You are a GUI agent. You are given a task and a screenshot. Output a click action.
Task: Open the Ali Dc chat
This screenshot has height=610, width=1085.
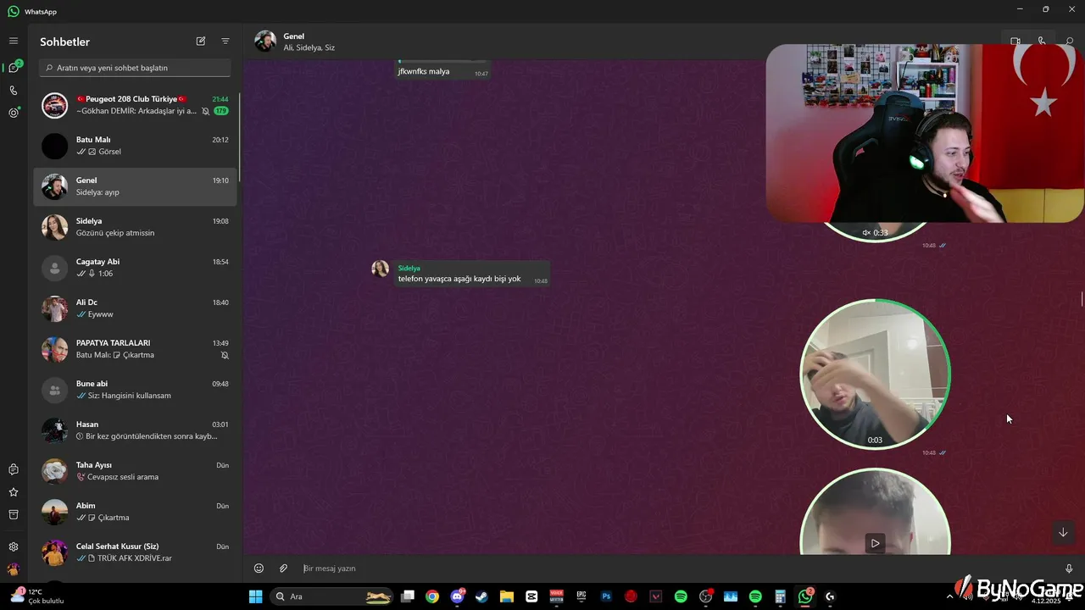(136, 308)
